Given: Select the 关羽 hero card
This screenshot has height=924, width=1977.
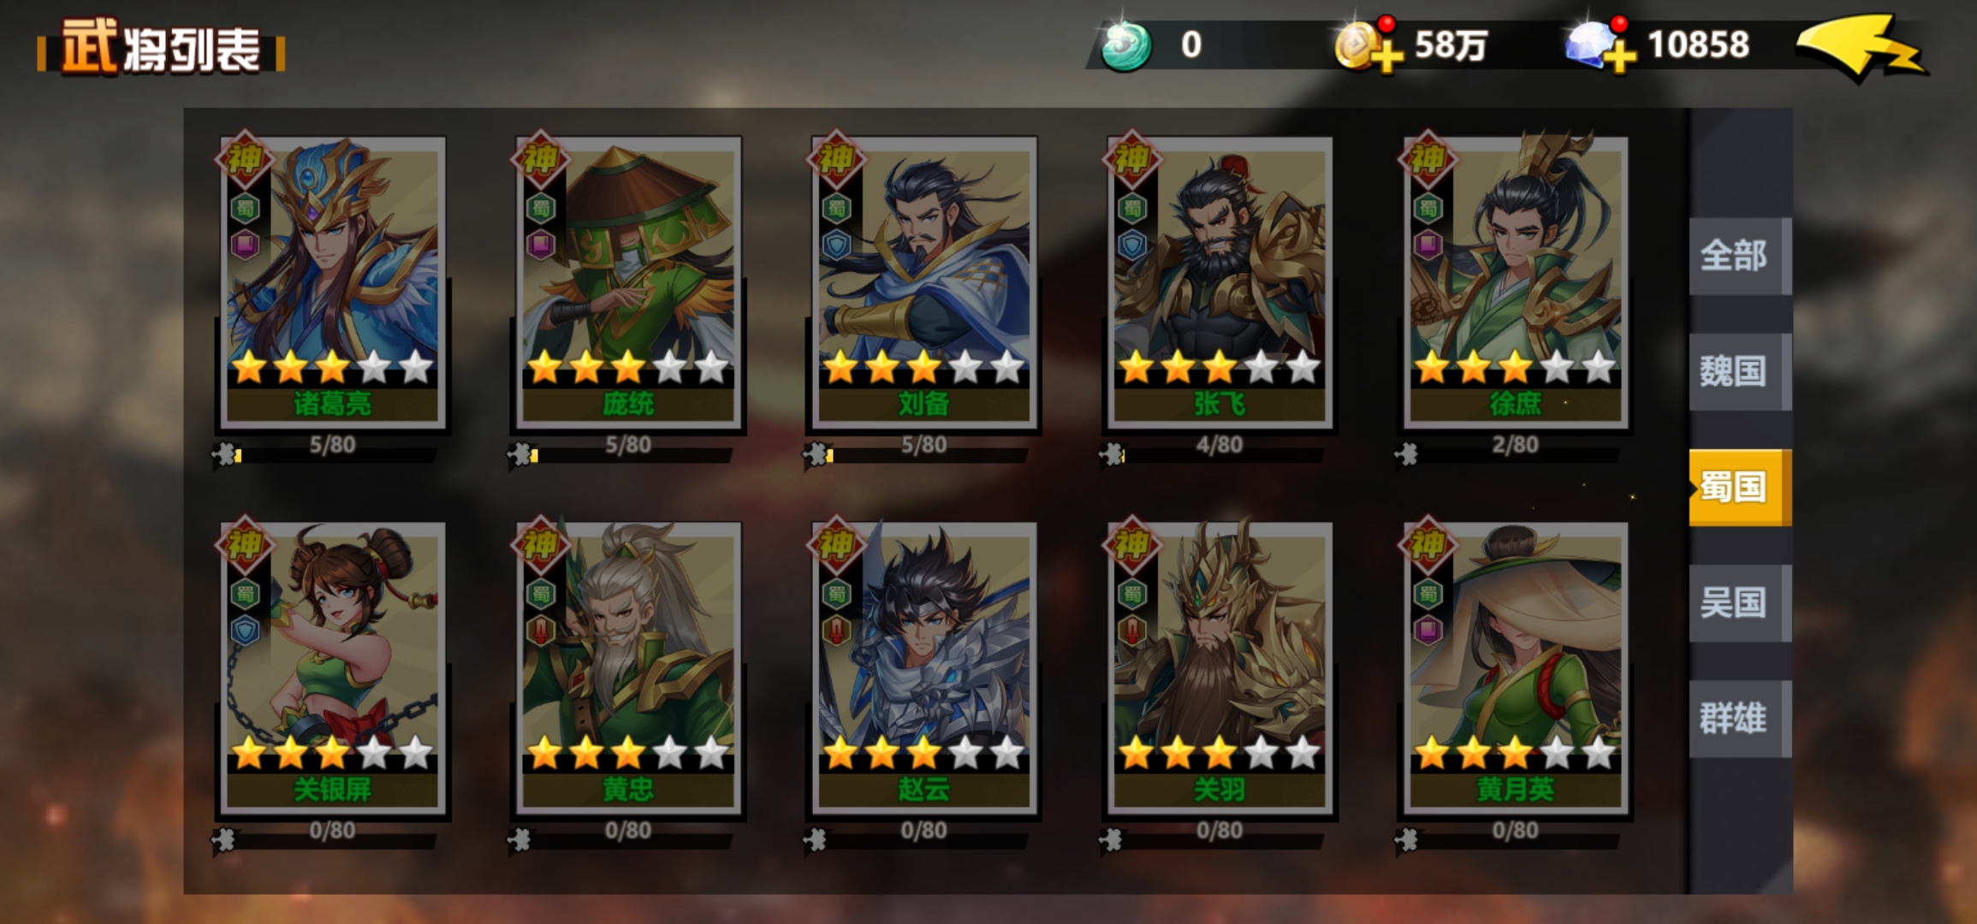Looking at the screenshot, I should (x=1220, y=668).
